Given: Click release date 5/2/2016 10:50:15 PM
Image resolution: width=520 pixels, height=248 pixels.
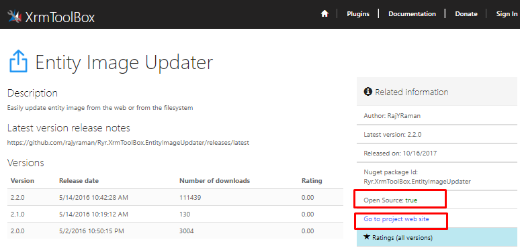Looking at the screenshot, I should (x=91, y=231).
